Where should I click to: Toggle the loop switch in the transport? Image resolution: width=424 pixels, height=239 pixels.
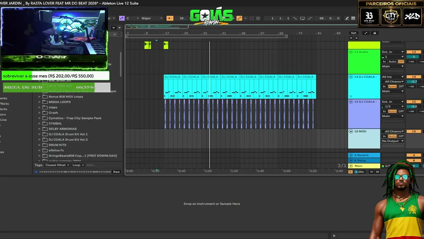coord(302,18)
